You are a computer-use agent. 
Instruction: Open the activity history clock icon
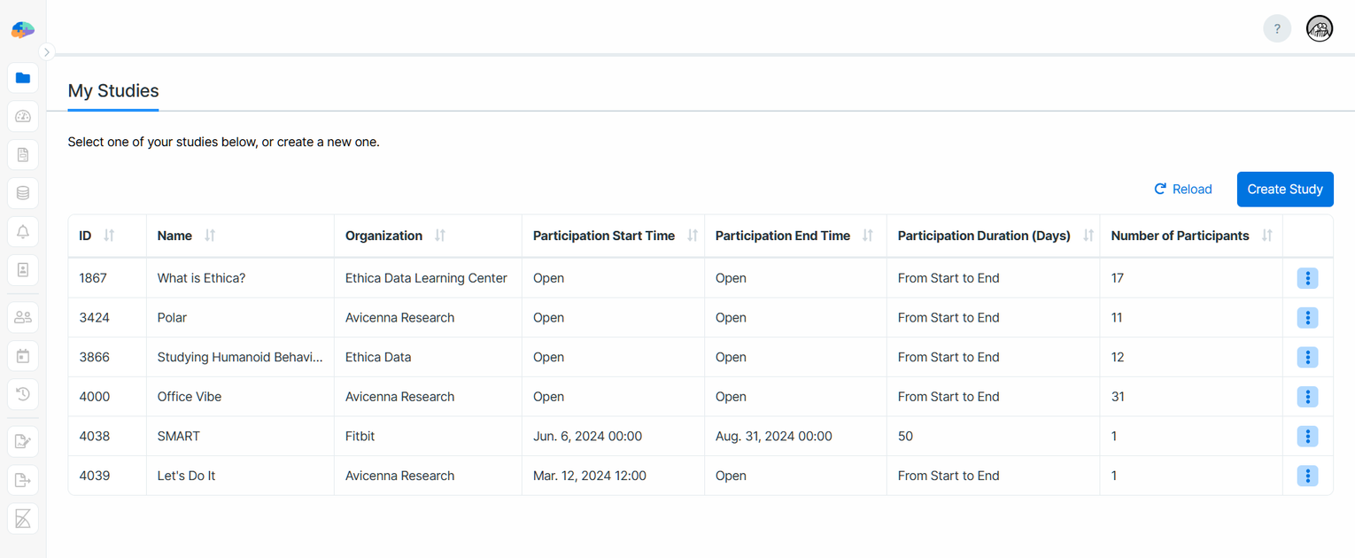tap(22, 393)
